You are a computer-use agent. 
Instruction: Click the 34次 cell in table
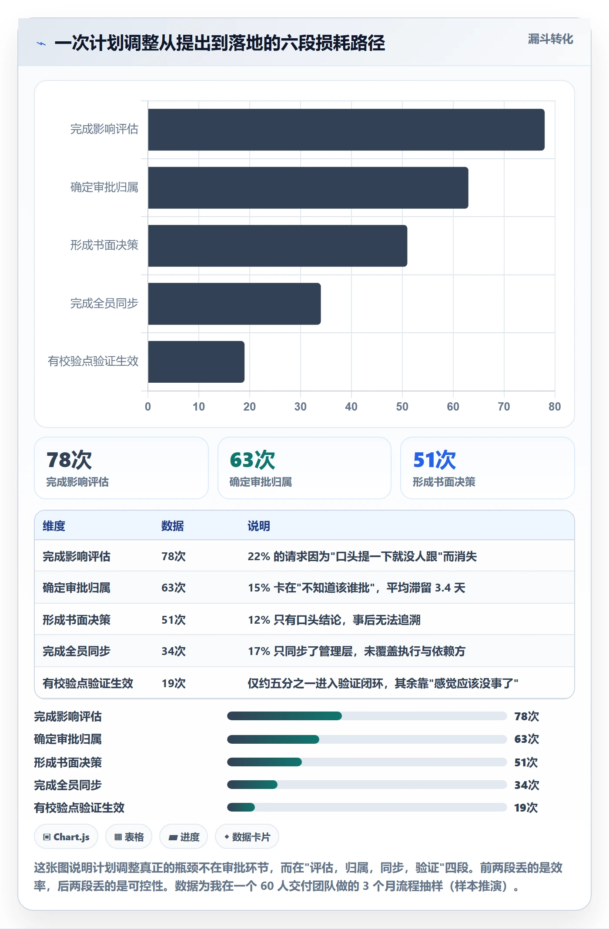tap(174, 651)
